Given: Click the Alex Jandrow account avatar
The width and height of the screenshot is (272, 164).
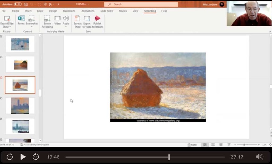Looking at the screenshot, I should [222, 4].
